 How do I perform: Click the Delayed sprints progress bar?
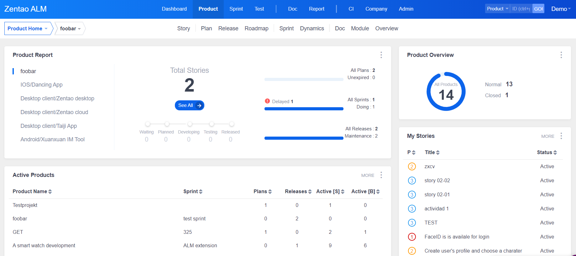(x=304, y=109)
